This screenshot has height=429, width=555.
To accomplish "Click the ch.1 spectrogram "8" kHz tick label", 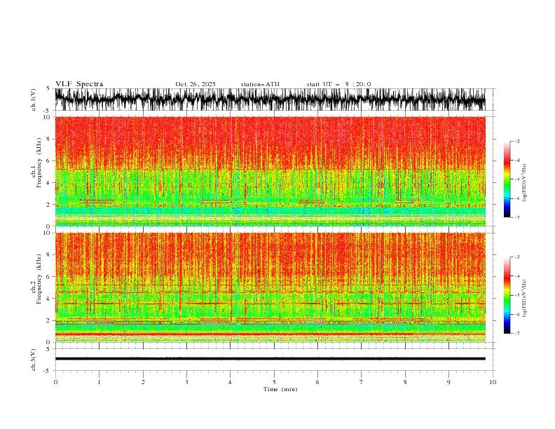I will tap(49, 139).
